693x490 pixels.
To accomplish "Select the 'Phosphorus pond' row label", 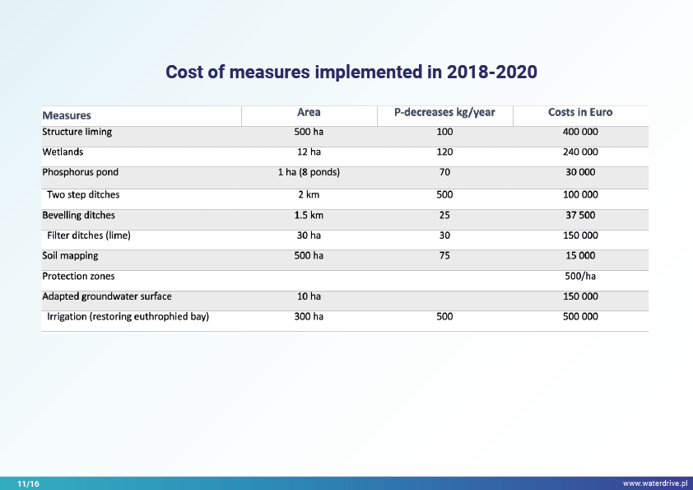I will pyautogui.click(x=81, y=173).
